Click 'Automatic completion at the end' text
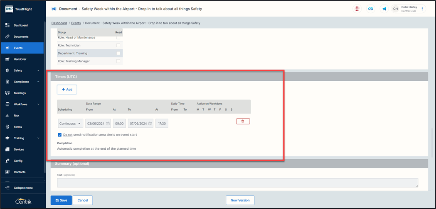The image size is (436, 209). [x=96, y=149]
